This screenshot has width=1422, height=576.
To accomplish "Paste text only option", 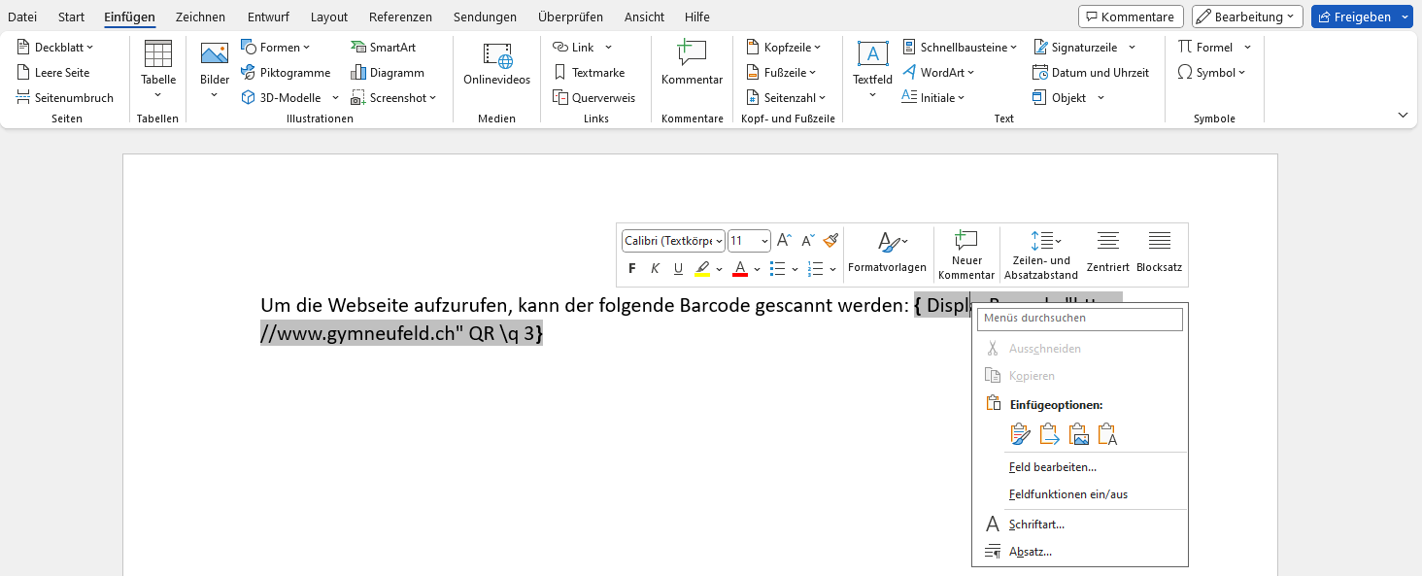I will (x=1107, y=434).
